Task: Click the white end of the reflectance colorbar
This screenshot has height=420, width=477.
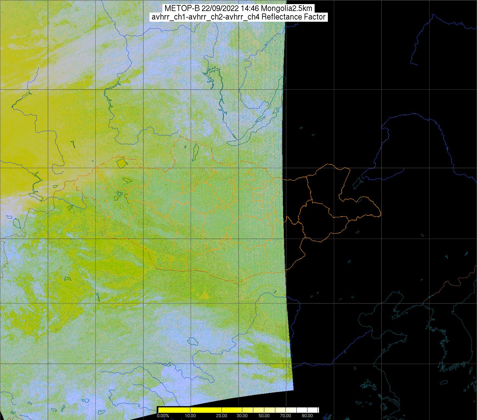Action: click(308, 410)
